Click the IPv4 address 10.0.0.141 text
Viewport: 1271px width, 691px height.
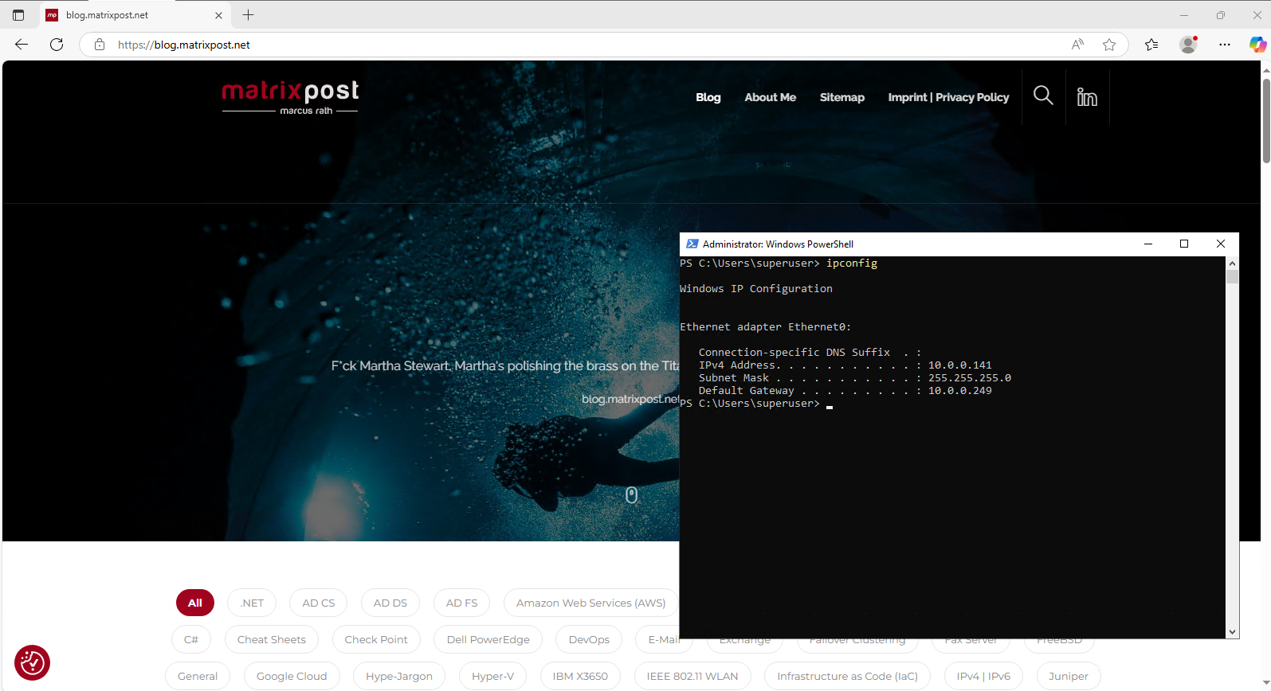pyautogui.click(x=960, y=365)
